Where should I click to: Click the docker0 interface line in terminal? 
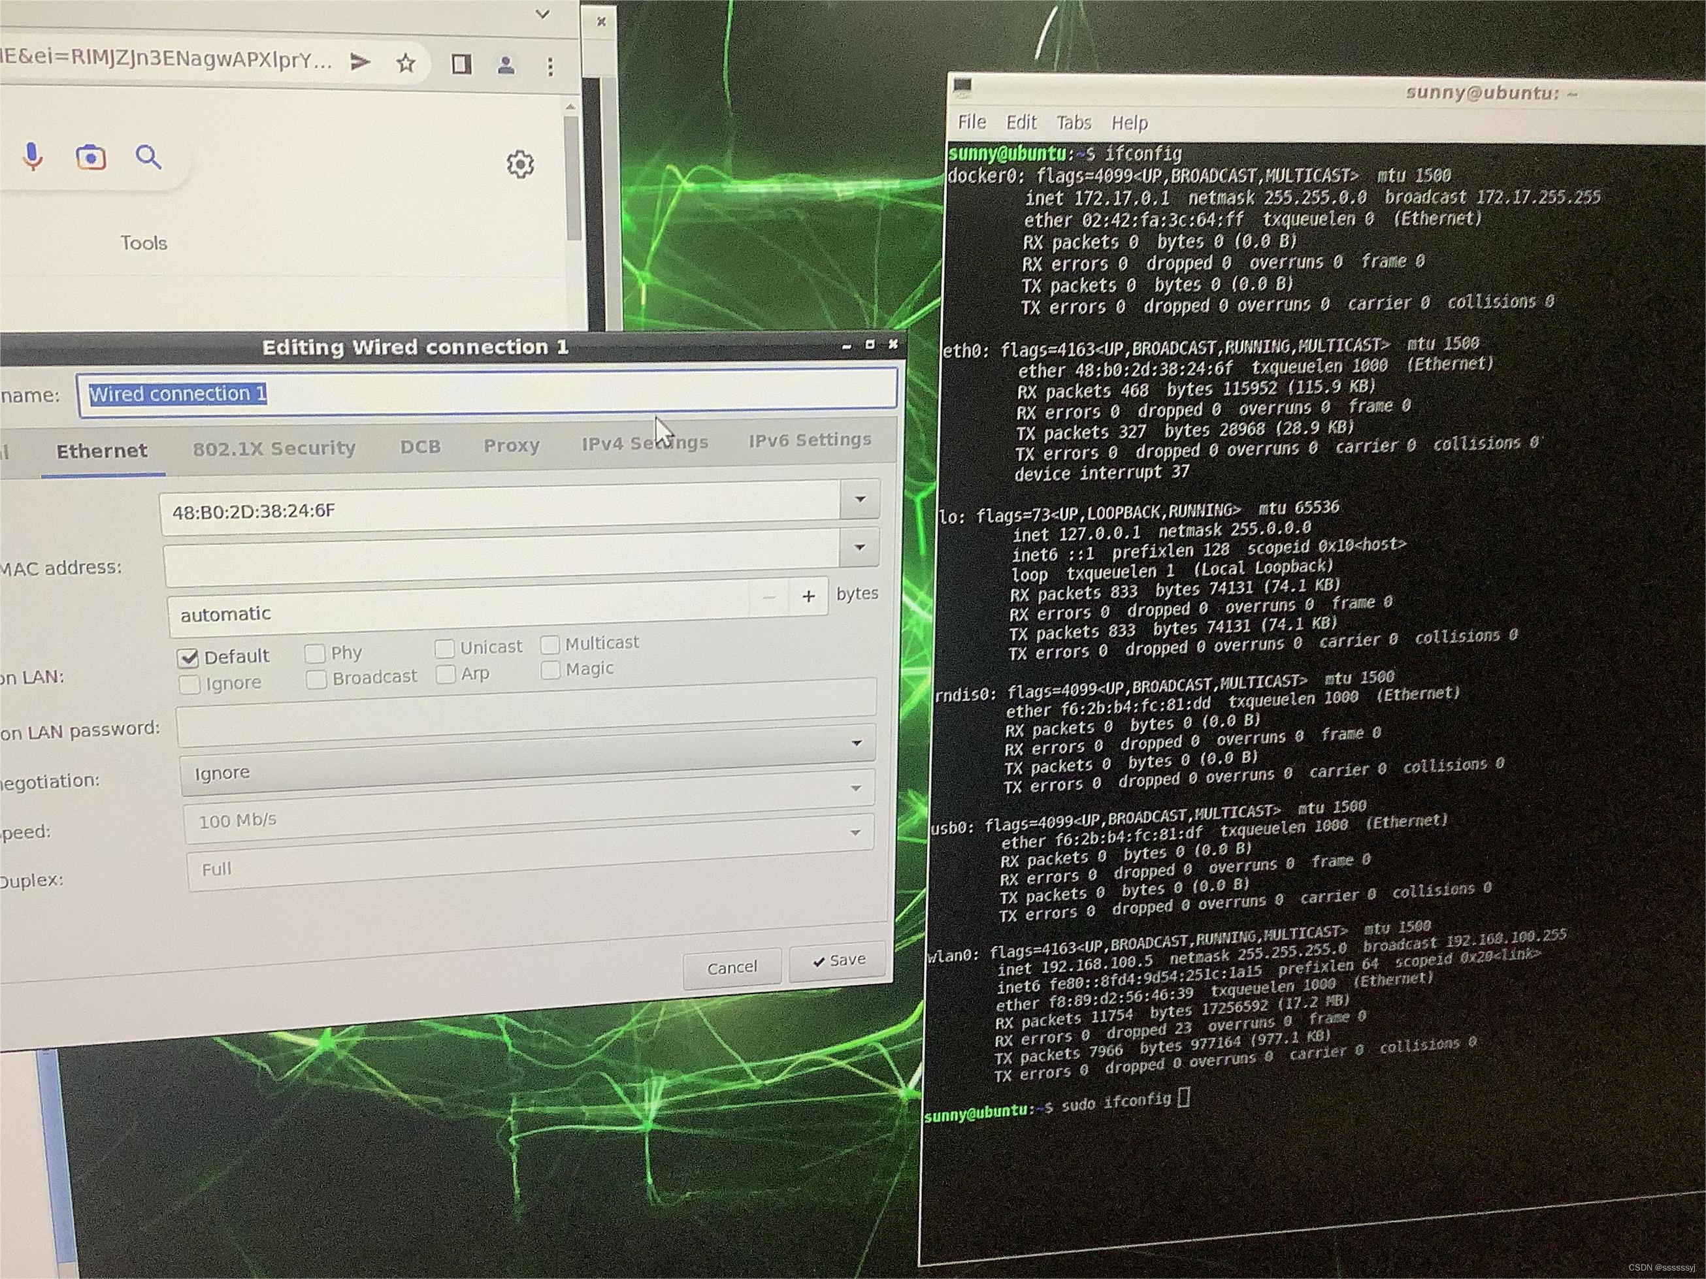[1198, 176]
